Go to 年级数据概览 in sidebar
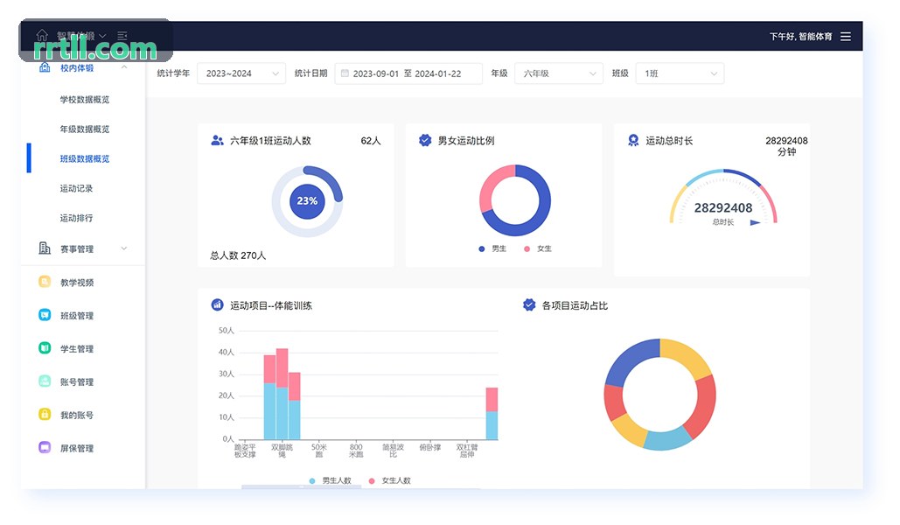 (84, 129)
